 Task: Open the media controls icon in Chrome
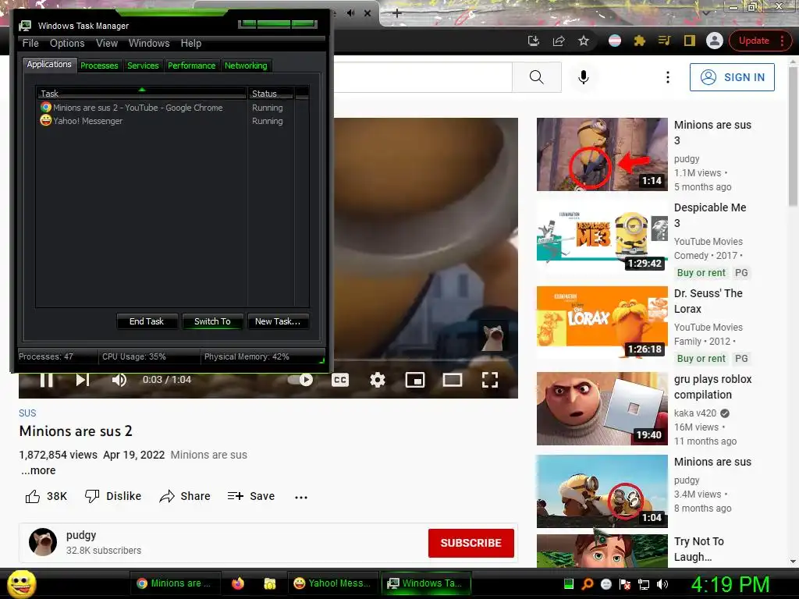coord(665,41)
